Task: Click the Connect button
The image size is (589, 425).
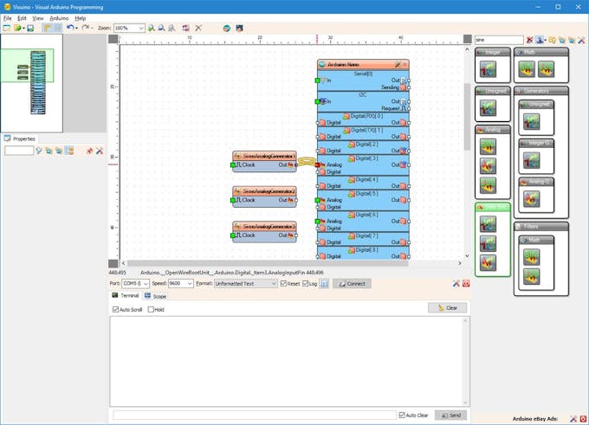Action: pos(352,283)
